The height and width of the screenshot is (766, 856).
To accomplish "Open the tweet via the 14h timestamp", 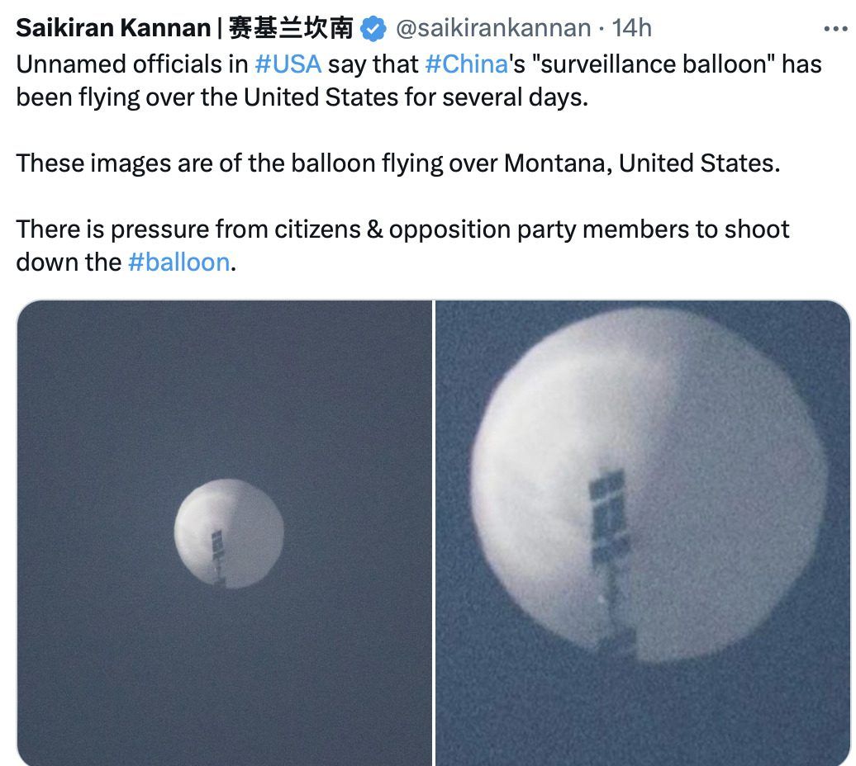I will click(632, 29).
